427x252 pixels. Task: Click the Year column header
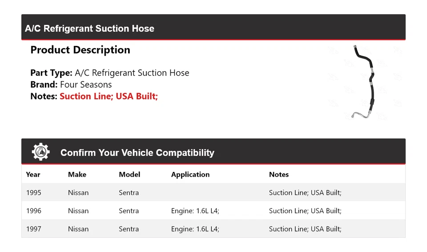33,175
